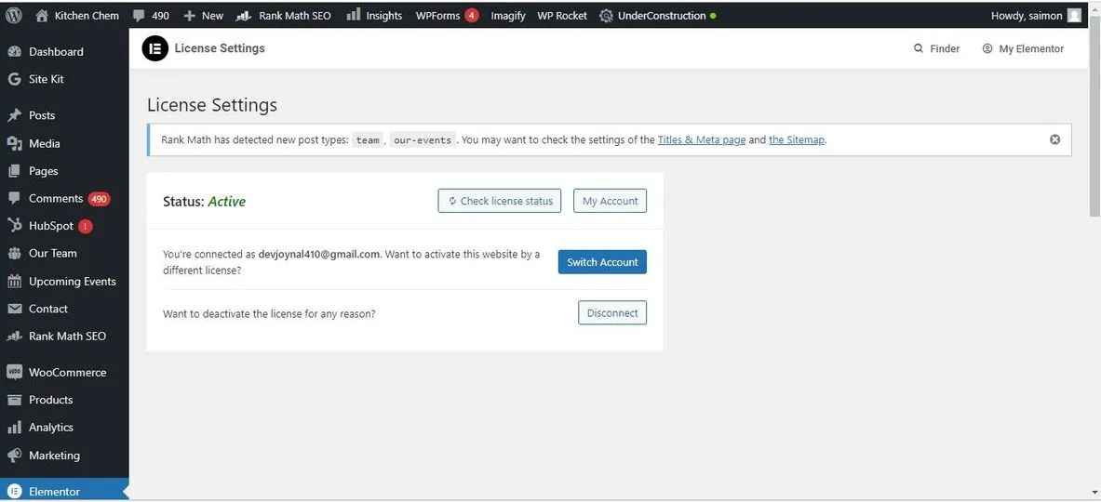Click the Marketing megaphone icon
Viewport: 1101px width, 502px height.
point(14,455)
